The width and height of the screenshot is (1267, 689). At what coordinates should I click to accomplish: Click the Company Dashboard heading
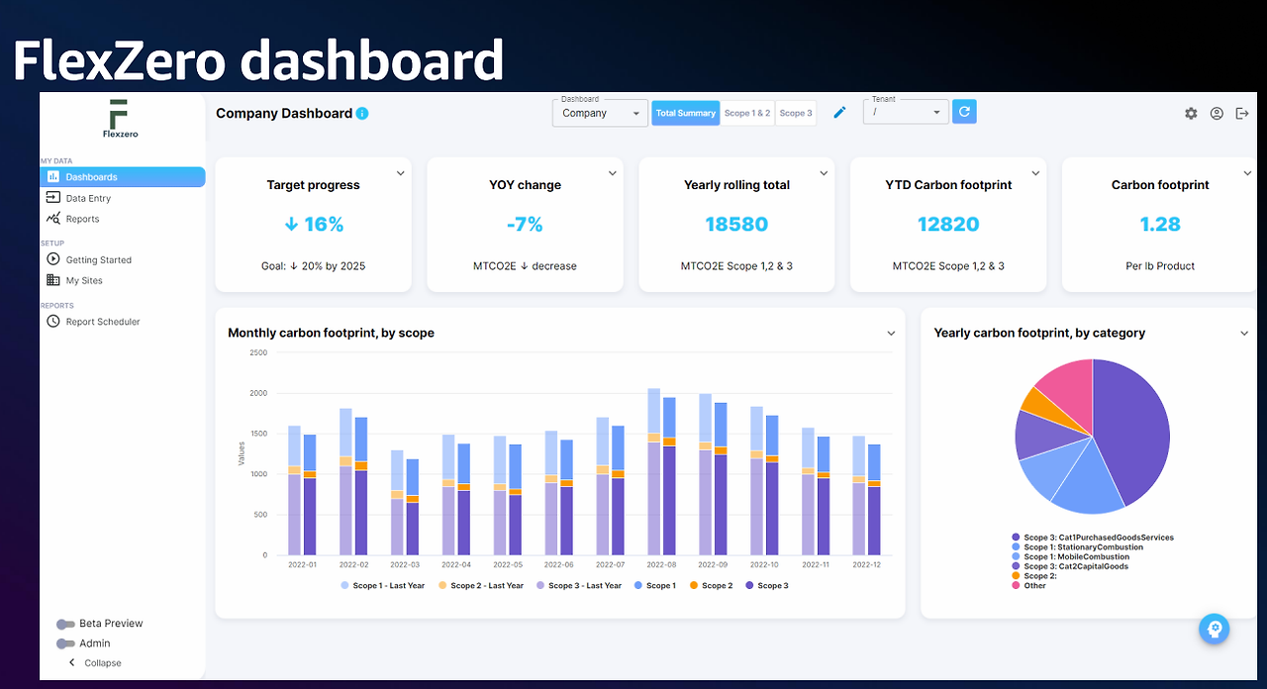coord(284,114)
